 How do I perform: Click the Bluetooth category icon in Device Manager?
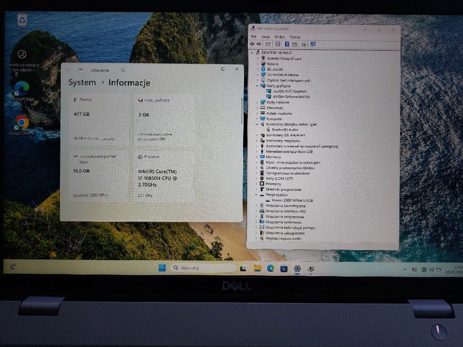263,69
